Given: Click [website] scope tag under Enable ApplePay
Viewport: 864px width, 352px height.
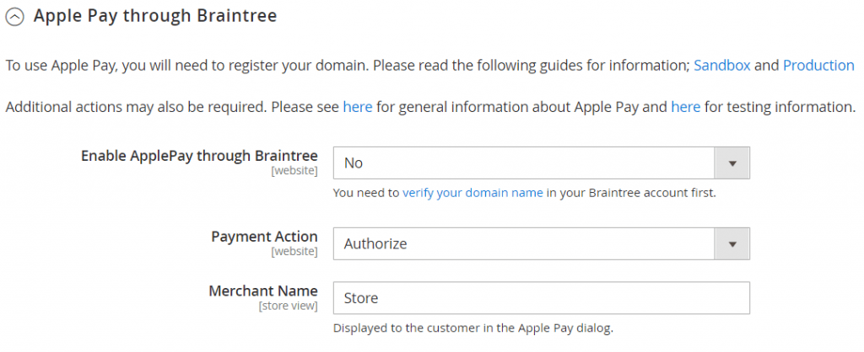Looking at the screenshot, I should [294, 171].
